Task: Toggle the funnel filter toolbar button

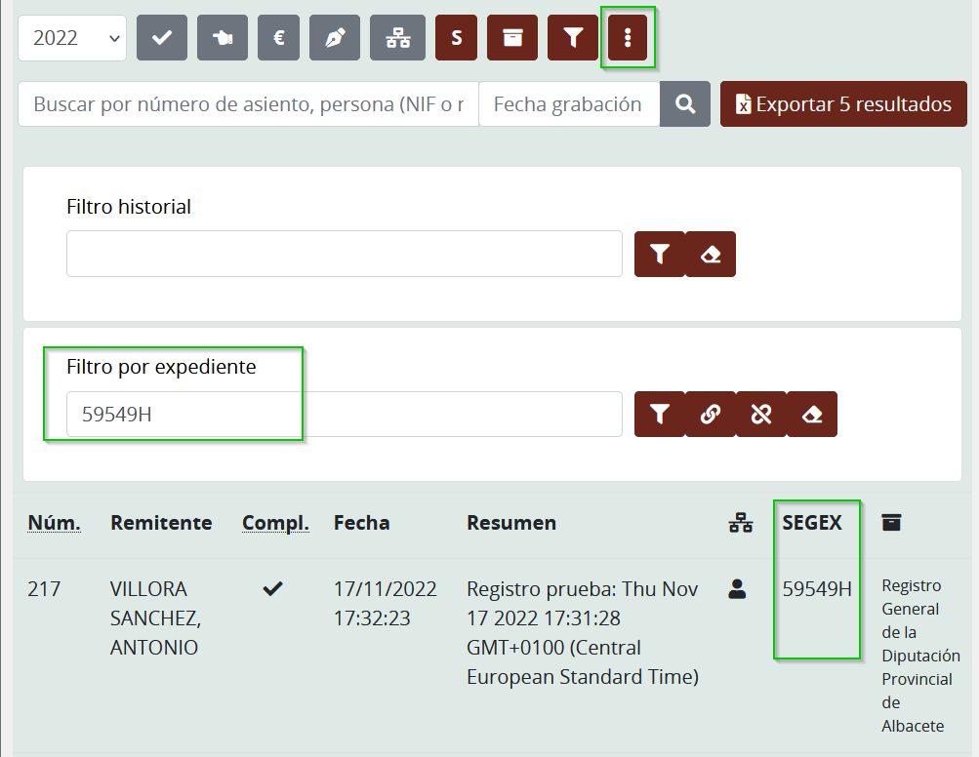Action: coord(573,38)
